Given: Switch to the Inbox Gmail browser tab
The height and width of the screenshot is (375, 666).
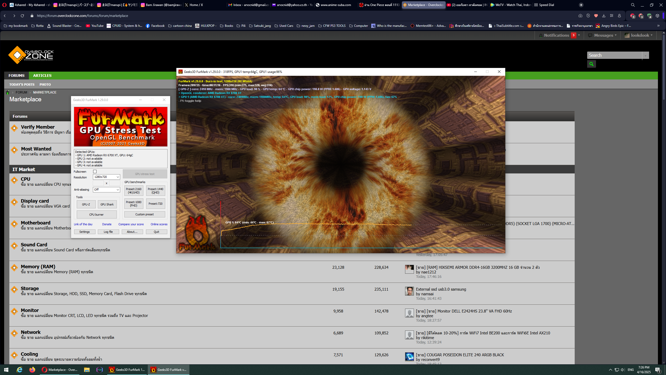Looking at the screenshot, I should pos(248,5).
